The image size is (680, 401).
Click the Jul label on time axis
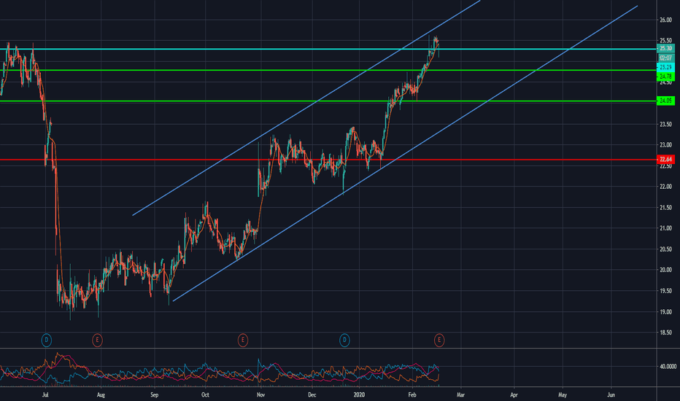(45, 395)
